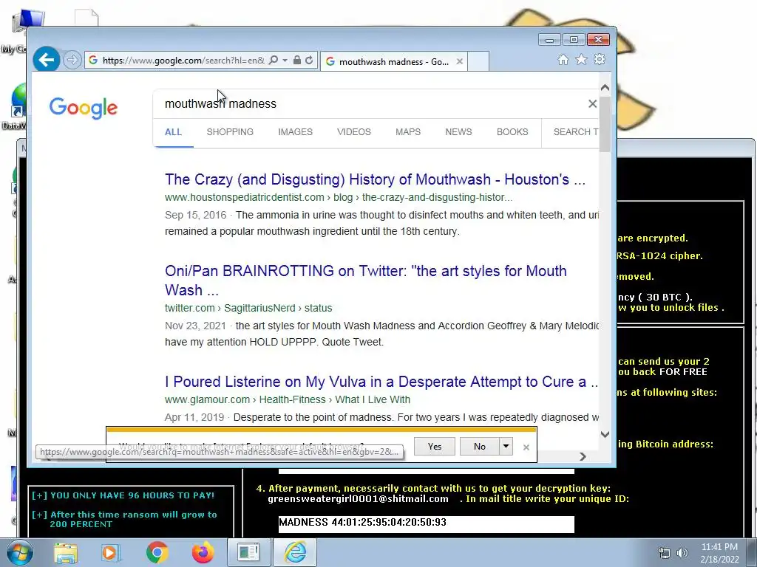Open a new blank tab in IE
757x567 pixels.
pyautogui.click(x=478, y=62)
